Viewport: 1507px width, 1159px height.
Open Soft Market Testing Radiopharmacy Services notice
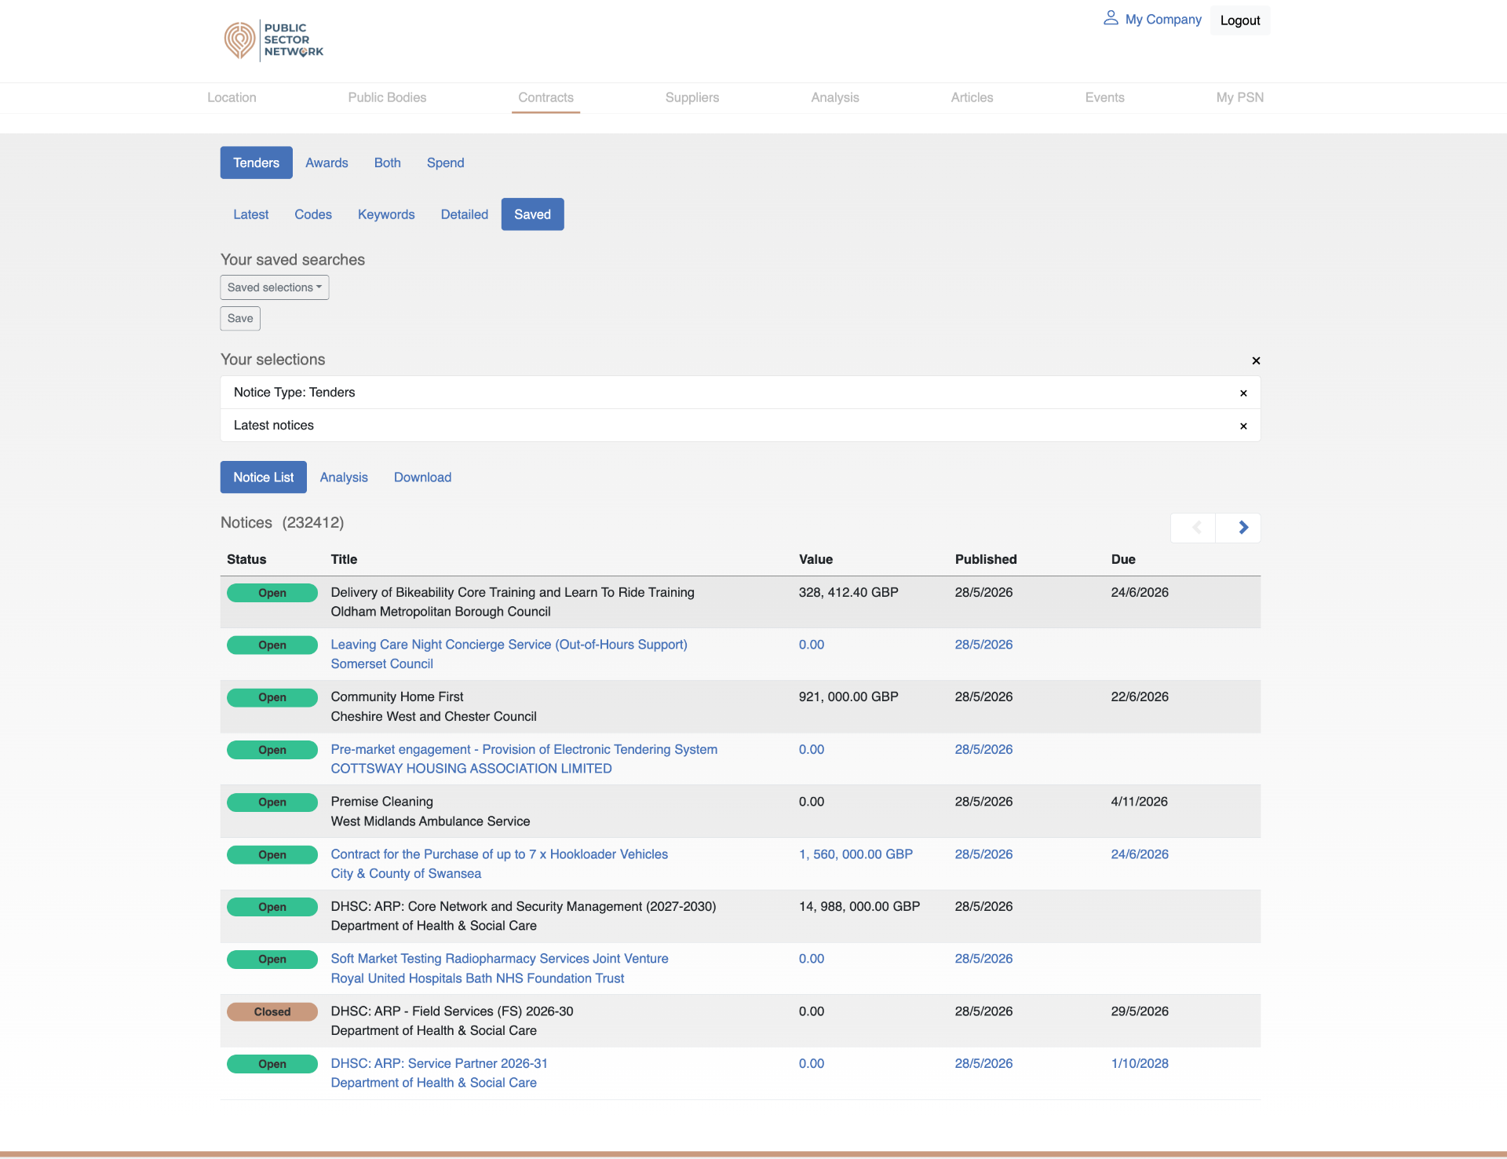point(500,959)
